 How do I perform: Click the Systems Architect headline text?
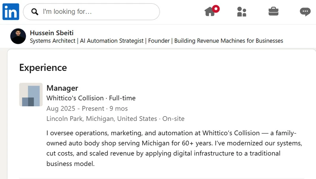[53, 41]
